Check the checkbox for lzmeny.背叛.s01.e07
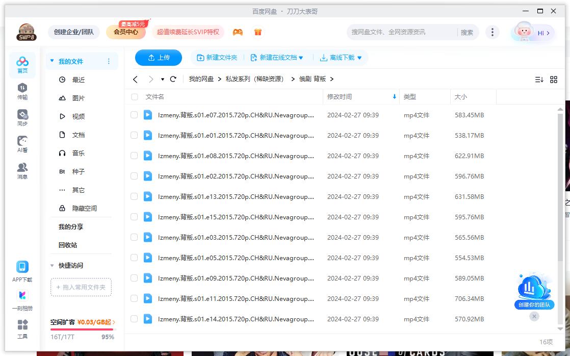The image size is (570, 356). 134,115
